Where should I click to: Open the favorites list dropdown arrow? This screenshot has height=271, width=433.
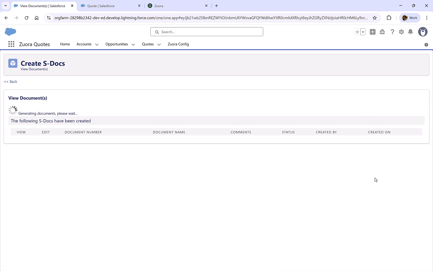pos(362,32)
